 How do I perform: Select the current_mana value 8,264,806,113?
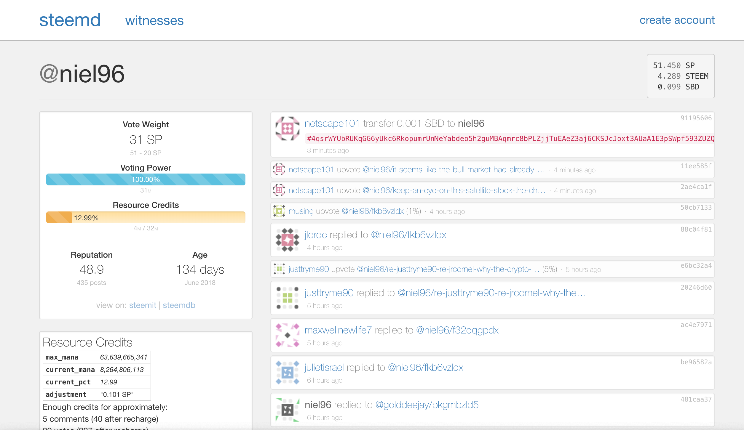122,370
